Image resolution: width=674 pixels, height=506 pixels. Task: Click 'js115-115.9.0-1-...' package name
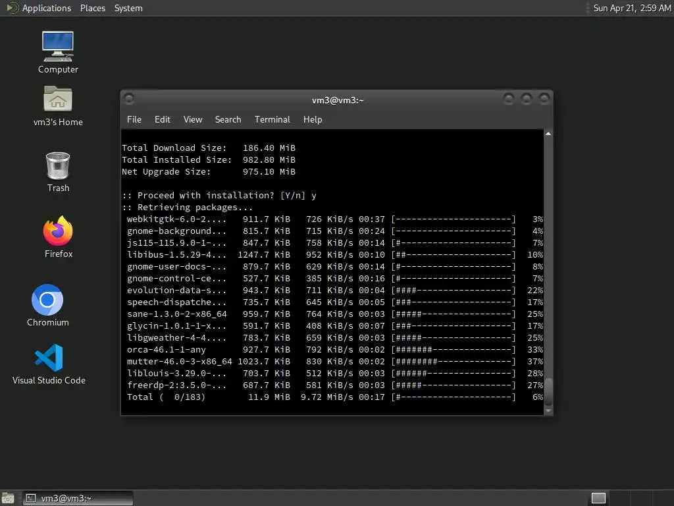tap(176, 243)
